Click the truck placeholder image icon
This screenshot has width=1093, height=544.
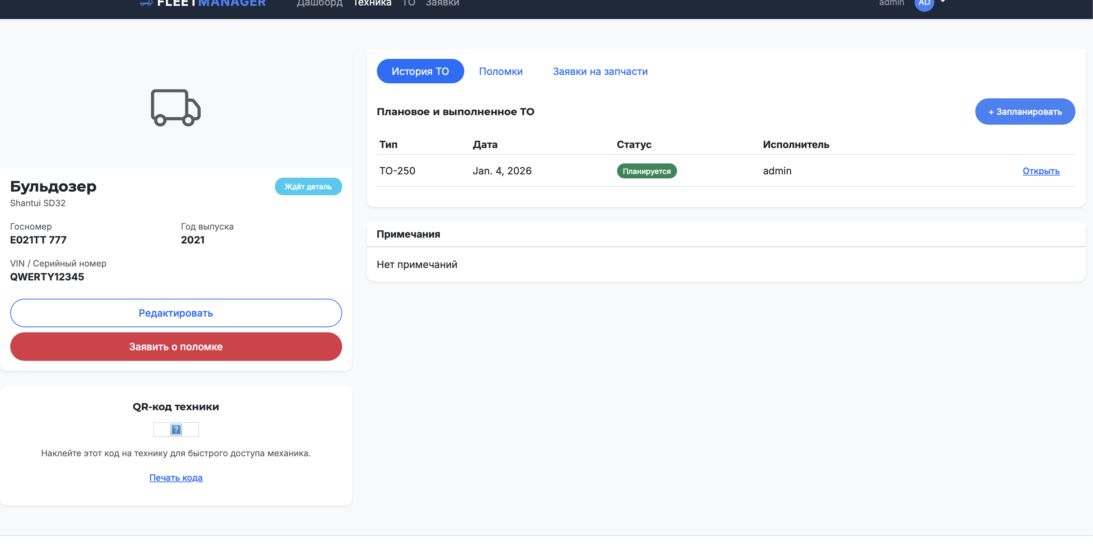[x=175, y=108]
